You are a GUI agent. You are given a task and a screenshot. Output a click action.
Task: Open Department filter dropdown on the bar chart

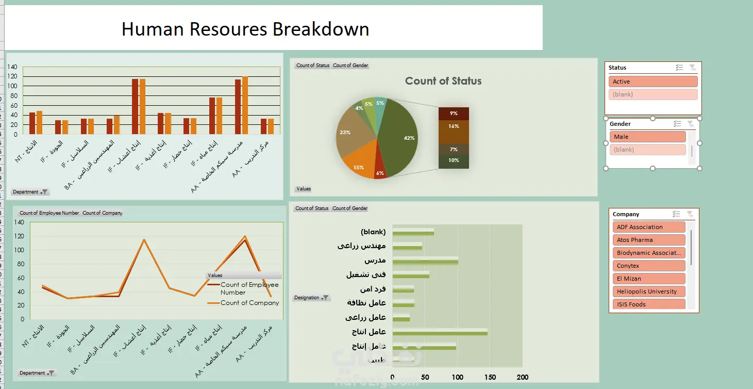coord(30,192)
